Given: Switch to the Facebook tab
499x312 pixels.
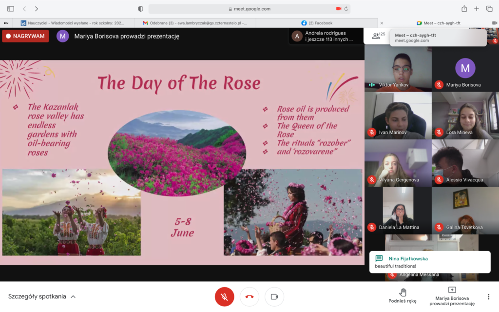Looking at the screenshot, I should (x=317, y=23).
